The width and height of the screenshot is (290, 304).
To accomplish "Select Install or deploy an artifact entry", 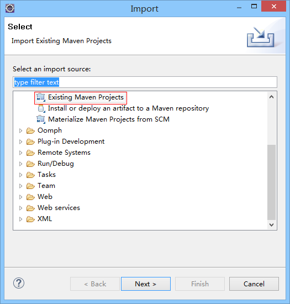I will point(129,108).
